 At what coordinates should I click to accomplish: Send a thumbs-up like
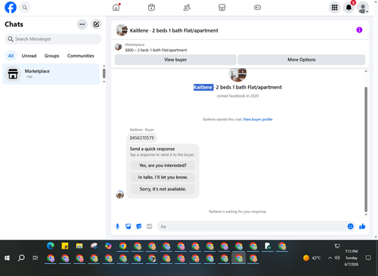(362, 226)
